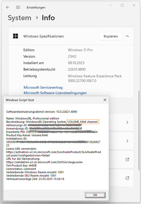Select the Version value 23H2
The image size is (141, 204).
[72, 56]
